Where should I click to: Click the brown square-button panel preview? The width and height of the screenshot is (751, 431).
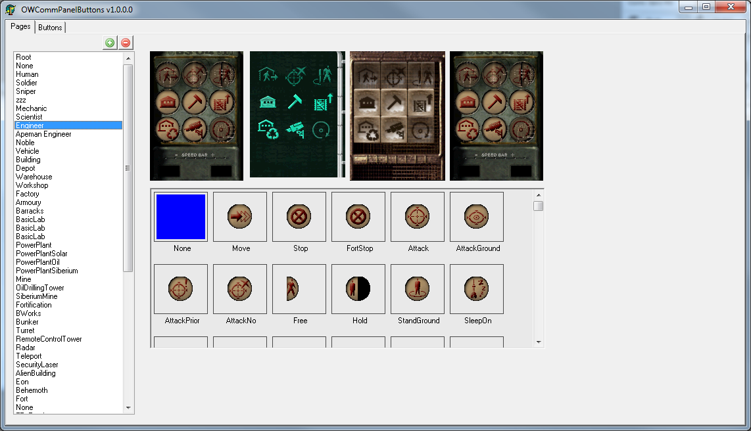398,116
